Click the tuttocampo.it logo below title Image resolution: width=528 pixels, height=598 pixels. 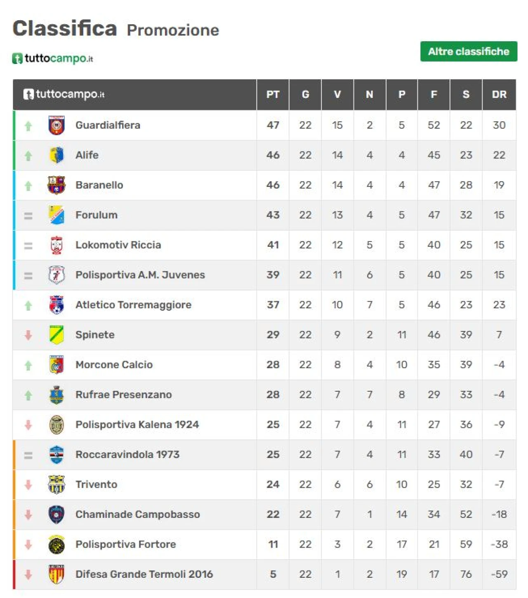(52, 59)
